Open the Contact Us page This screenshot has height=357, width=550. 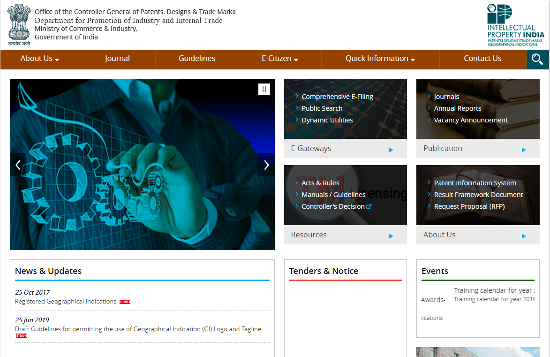(x=482, y=58)
